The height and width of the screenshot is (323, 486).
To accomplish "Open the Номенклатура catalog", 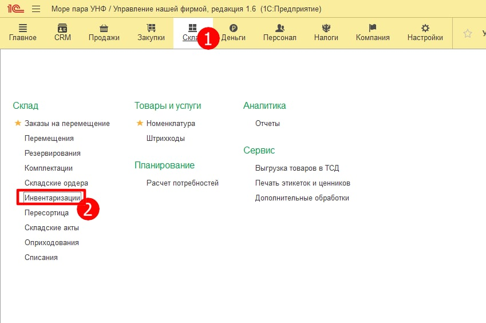I will [171, 123].
